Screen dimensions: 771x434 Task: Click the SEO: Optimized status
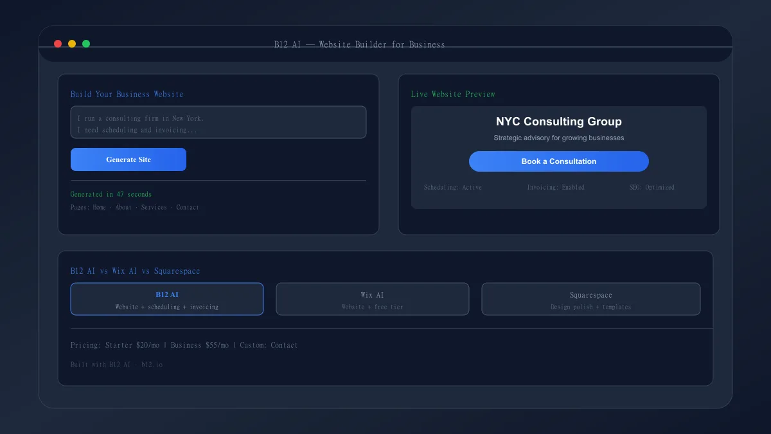point(652,187)
